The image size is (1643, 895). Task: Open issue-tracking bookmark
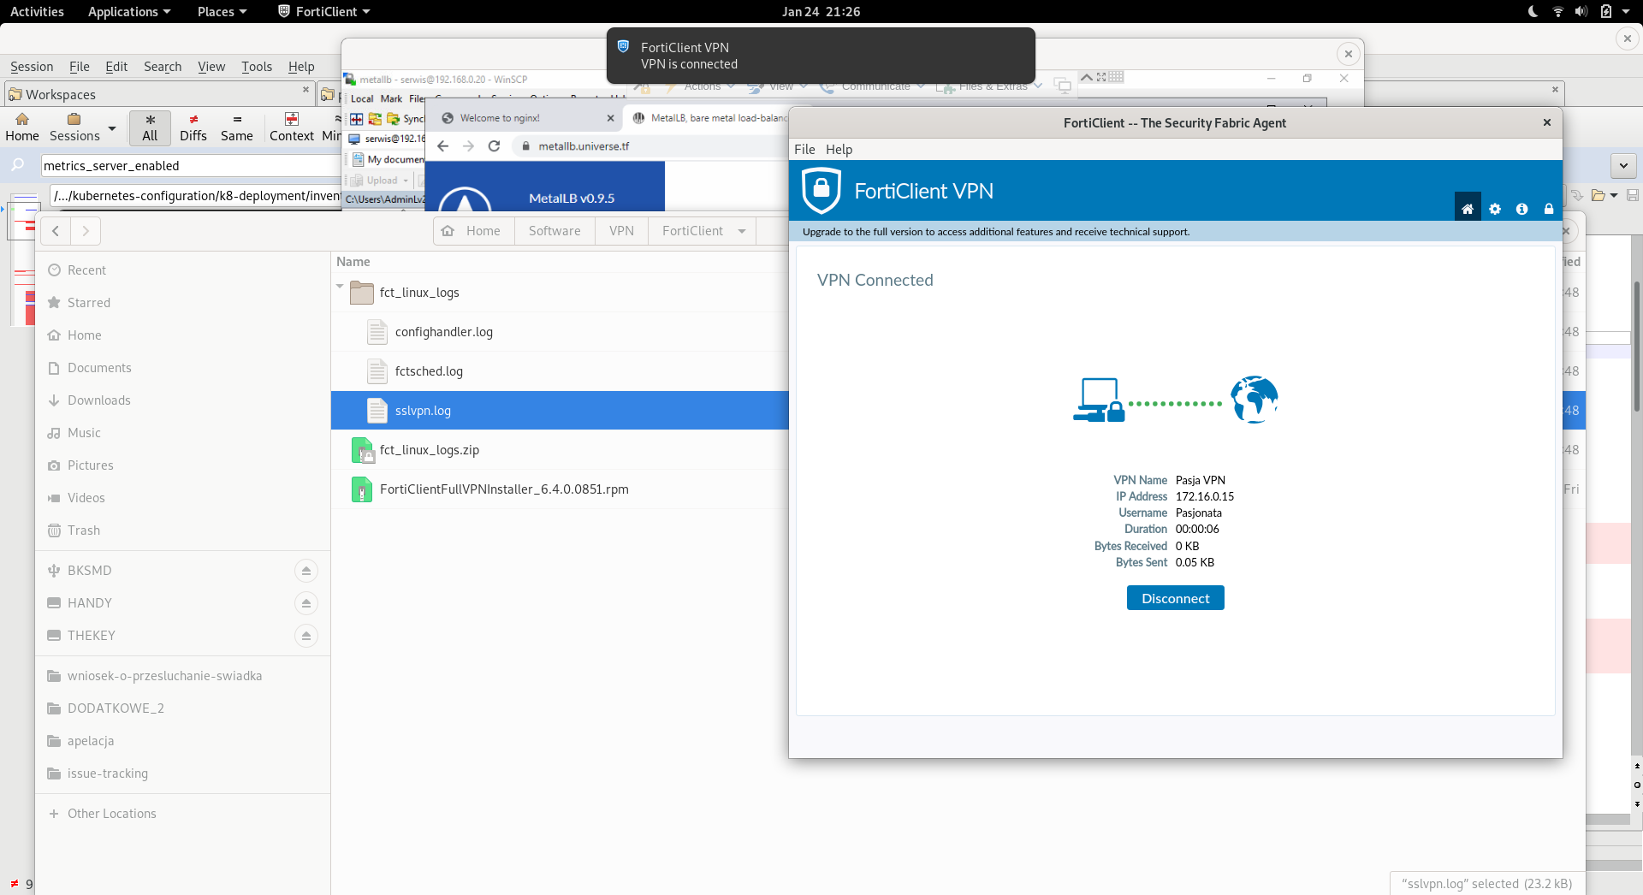[x=182, y=773]
